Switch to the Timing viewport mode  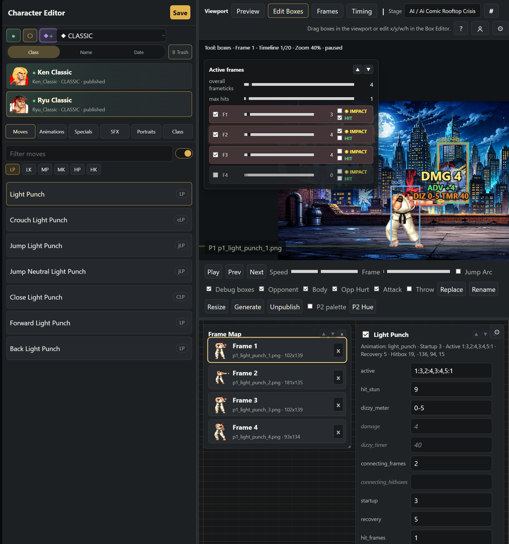click(362, 11)
